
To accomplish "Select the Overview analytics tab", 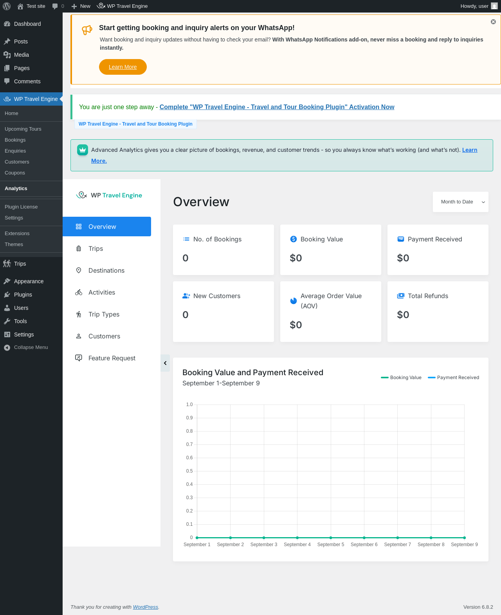I will (x=107, y=227).
